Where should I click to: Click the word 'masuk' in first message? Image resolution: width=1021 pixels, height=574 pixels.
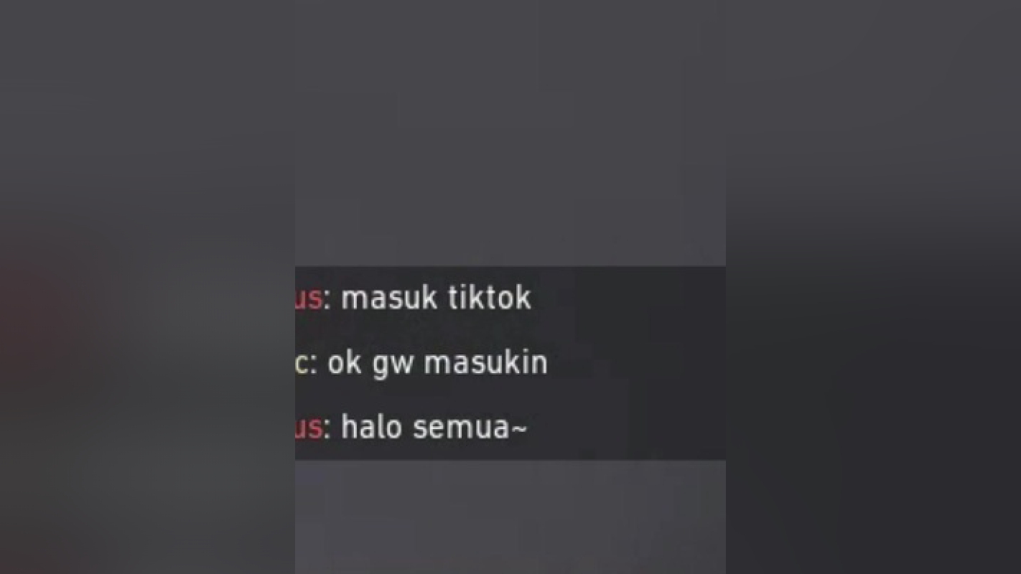[389, 298]
